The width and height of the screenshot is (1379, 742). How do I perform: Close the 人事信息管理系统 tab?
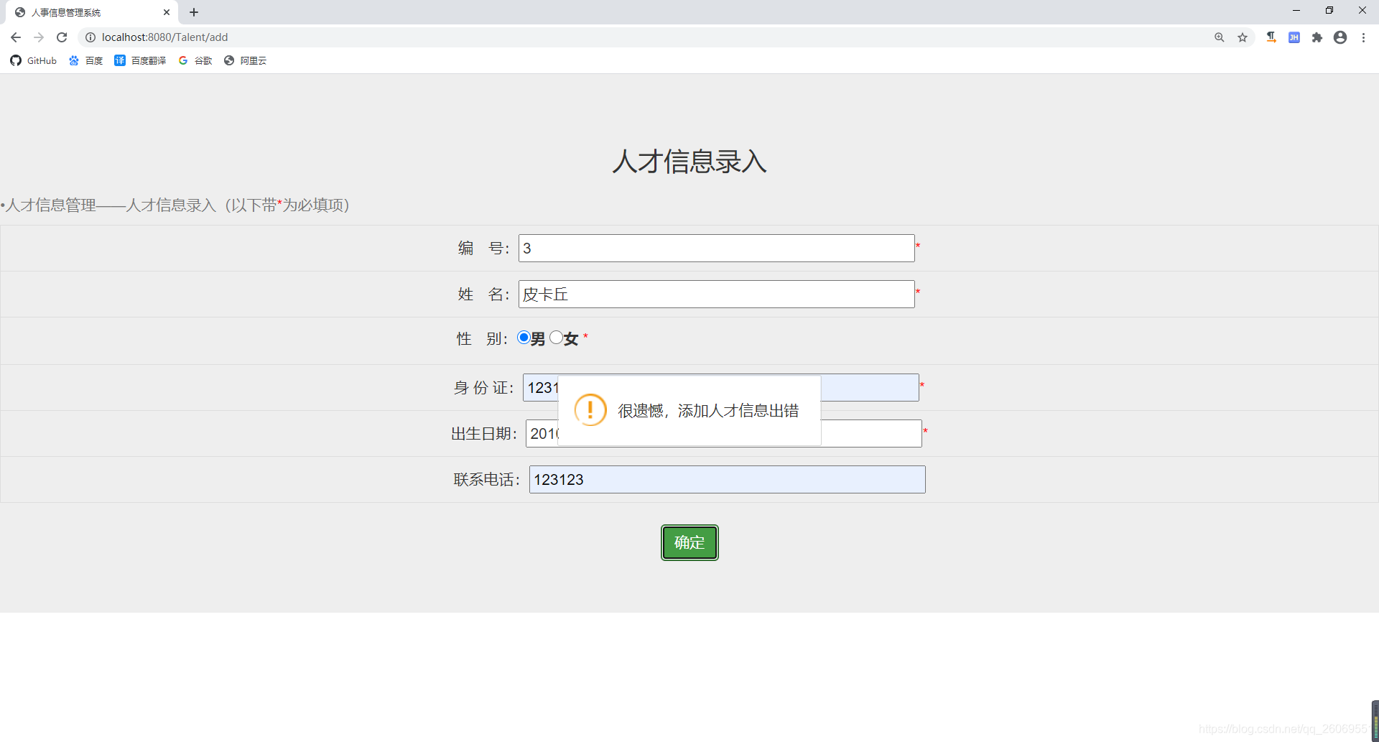[x=167, y=12]
